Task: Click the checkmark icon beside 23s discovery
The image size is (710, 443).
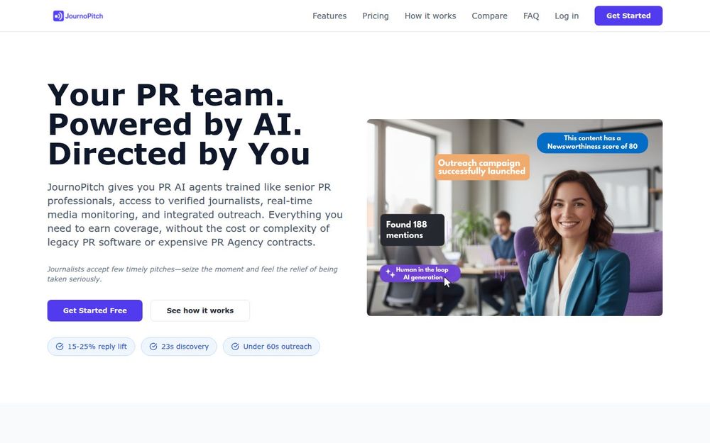Action: pos(153,347)
